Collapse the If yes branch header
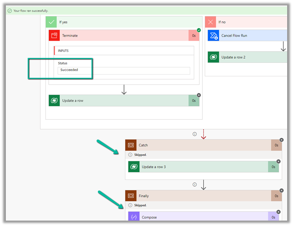The image size is (293, 226). (124, 22)
